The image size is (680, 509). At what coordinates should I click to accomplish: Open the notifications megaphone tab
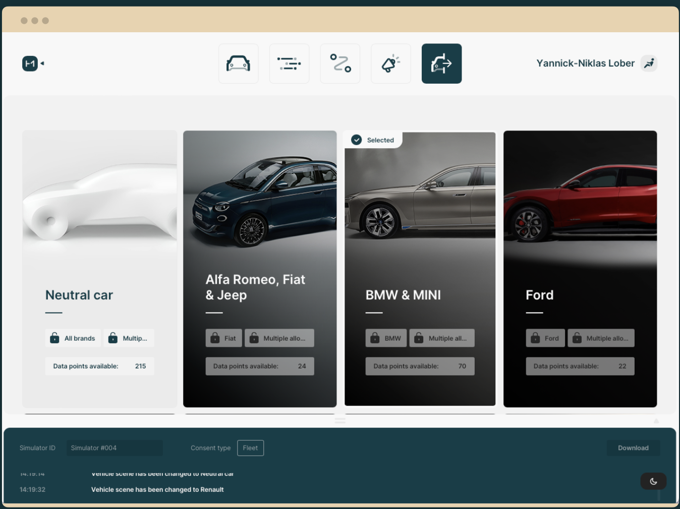391,63
